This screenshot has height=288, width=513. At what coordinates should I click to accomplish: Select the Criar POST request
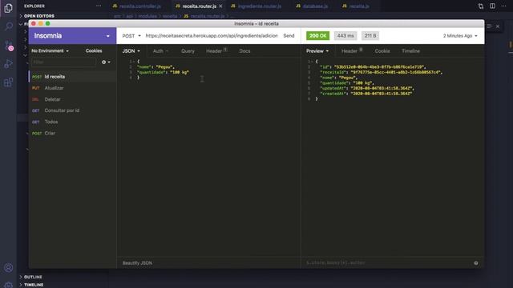(x=72, y=134)
